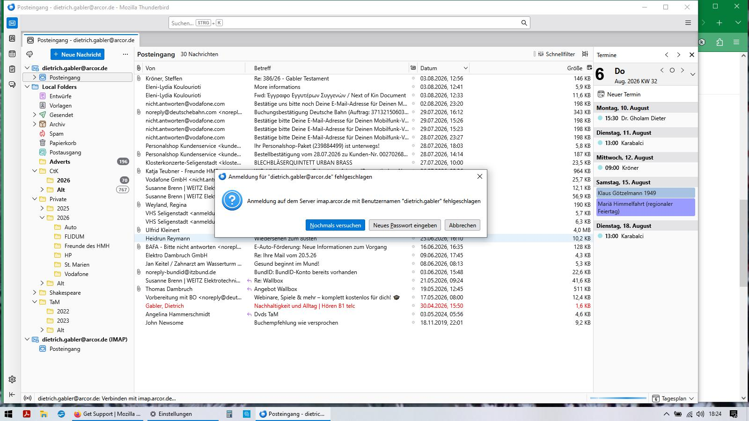Viewport: 749px width, 421px height.
Task: Toggle read status of Angelina Hammerschmidt message
Action: (x=413, y=314)
